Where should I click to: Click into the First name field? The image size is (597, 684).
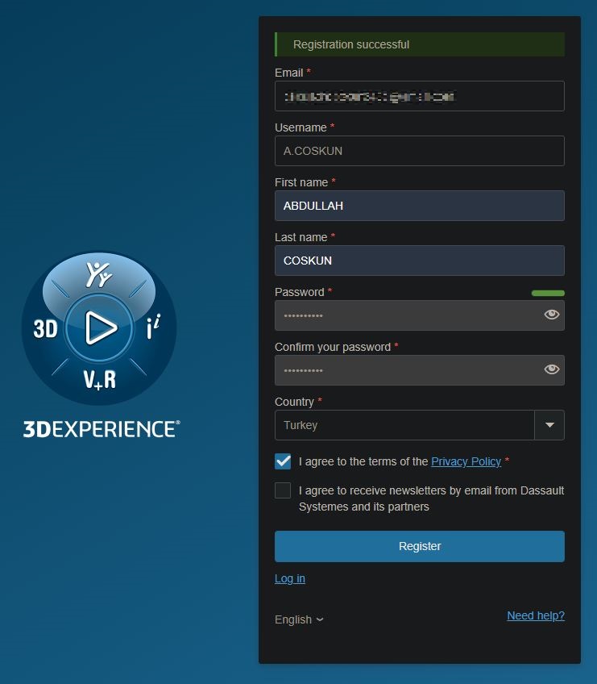[419, 206]
